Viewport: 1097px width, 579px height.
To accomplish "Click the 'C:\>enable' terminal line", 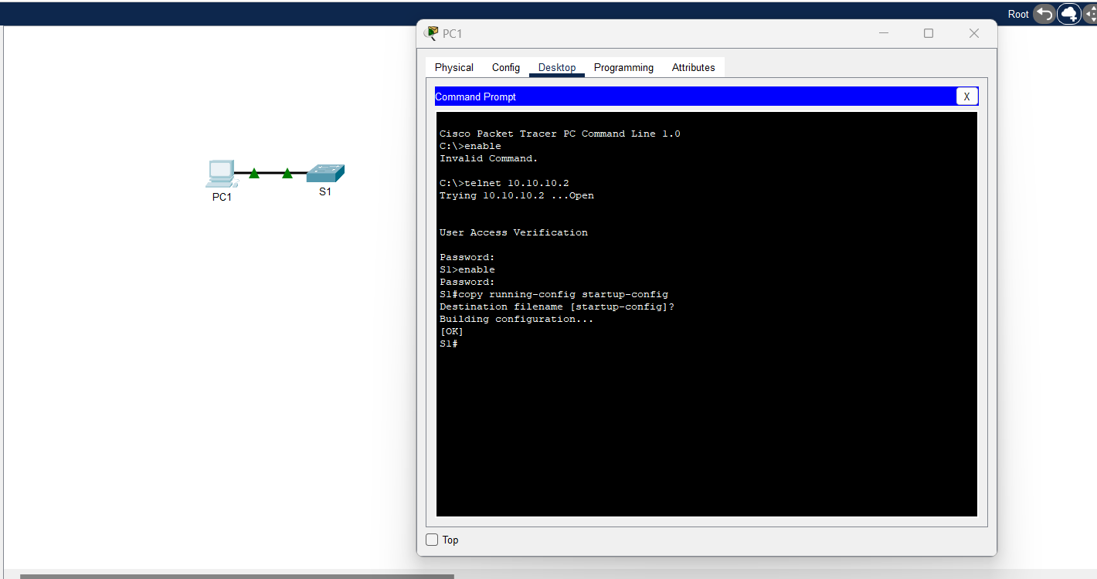I will (470, 146).
